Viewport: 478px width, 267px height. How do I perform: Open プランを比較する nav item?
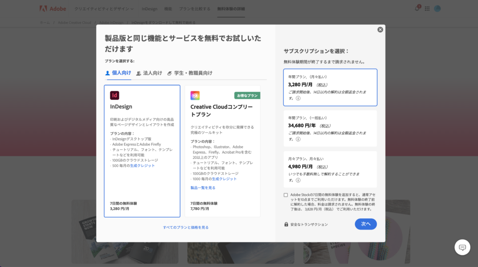tap(195, 9)
